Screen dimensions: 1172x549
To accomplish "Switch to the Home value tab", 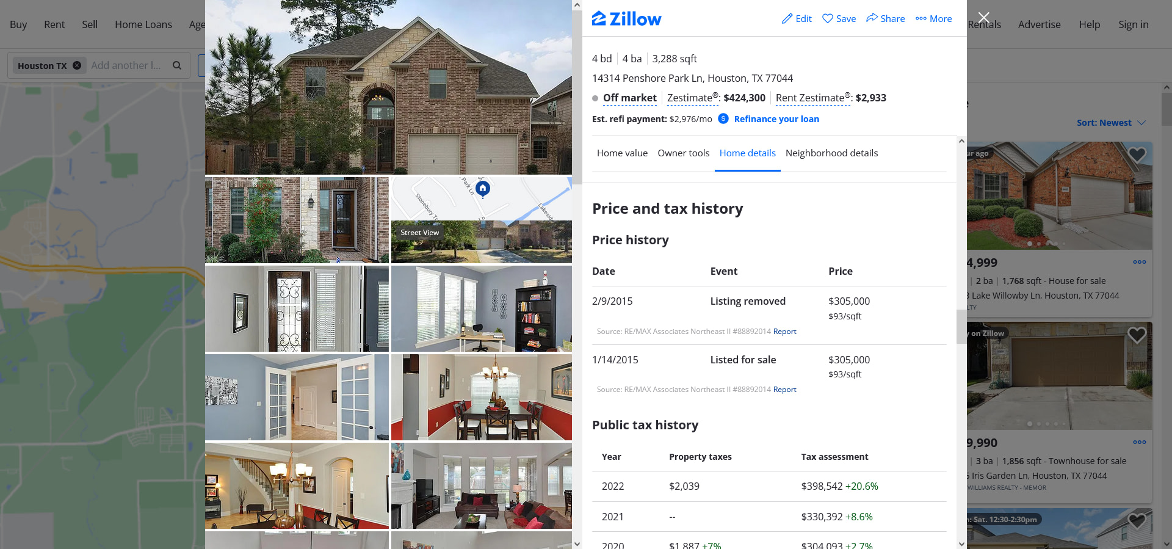I will (622, 153).
